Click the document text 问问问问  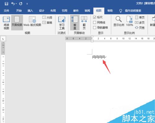coord(98,57)
